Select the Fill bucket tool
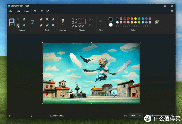Image resolution: width=182 pixels, height=124 pixels. [x=47, y=19]
